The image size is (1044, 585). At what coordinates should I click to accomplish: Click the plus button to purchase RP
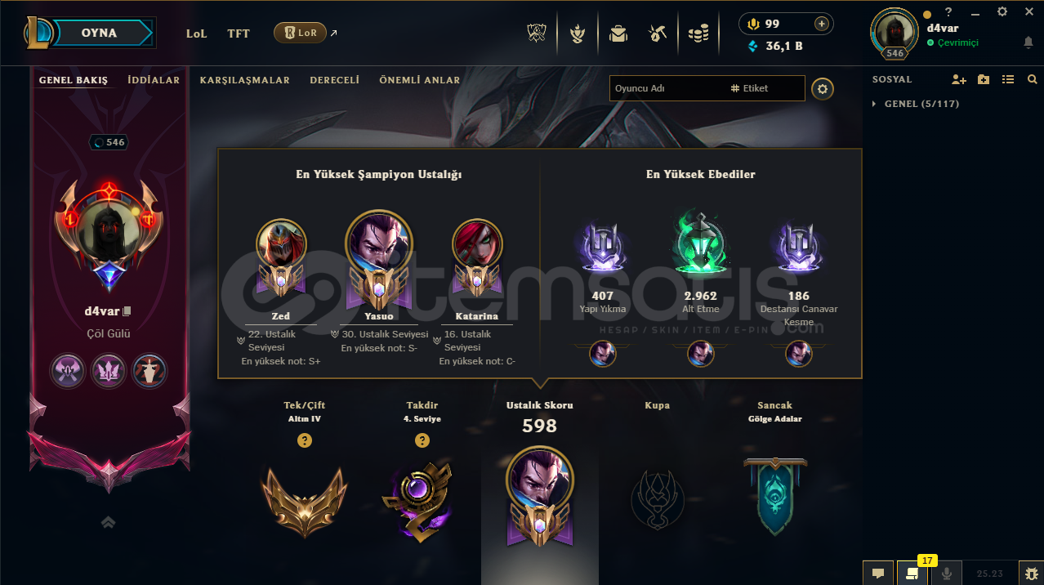pyautogui.click(x=822, y=24)
